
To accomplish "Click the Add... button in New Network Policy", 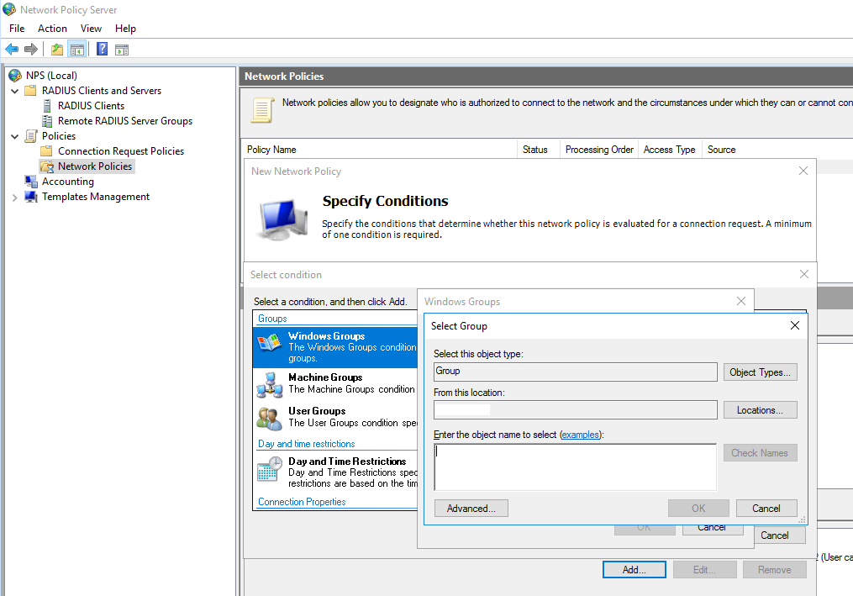I will (634, 570).
